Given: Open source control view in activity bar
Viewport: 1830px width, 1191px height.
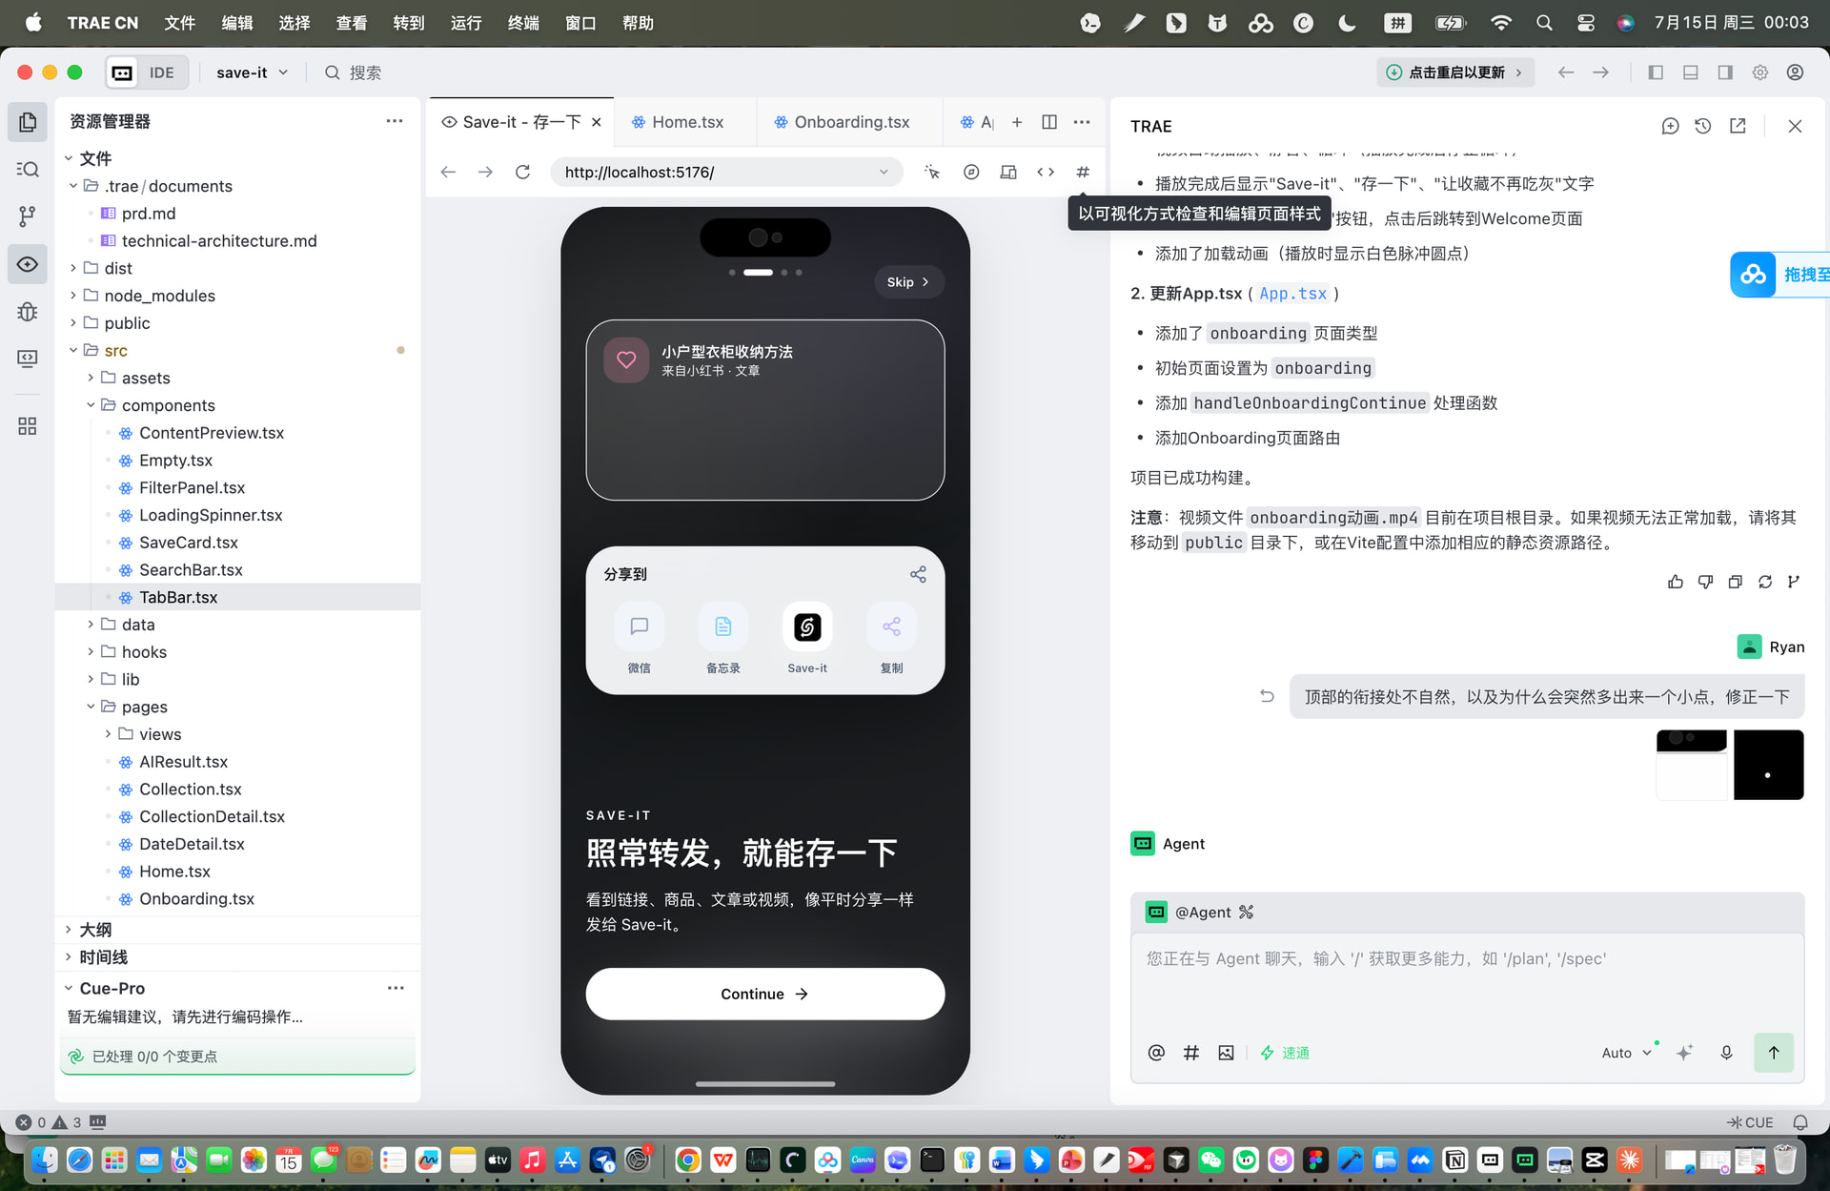Looking at the screenshot, I should (28, 216).
